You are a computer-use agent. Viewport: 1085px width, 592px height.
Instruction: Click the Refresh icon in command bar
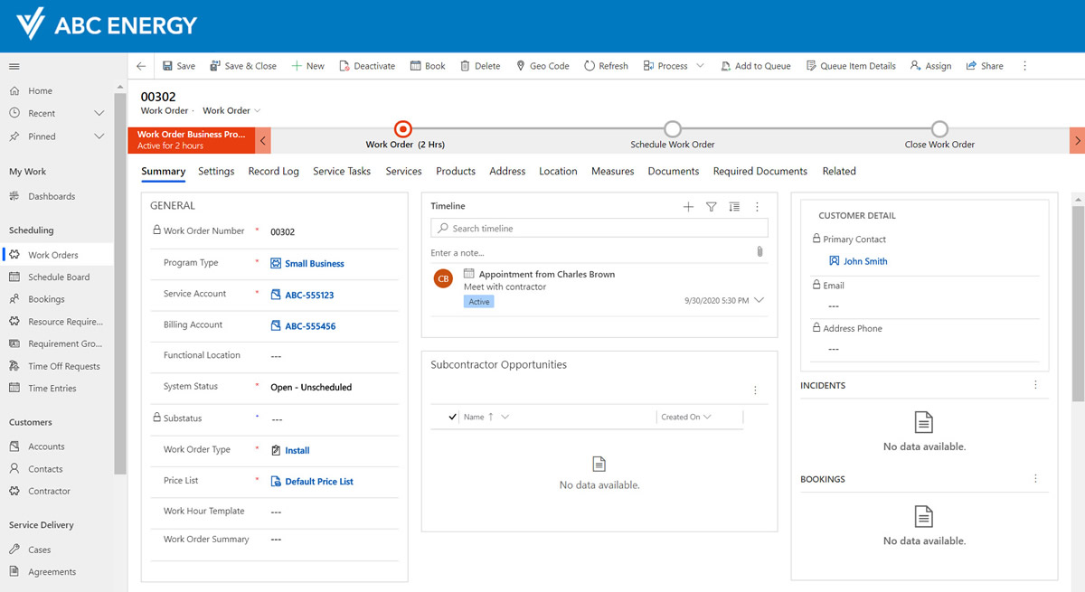coord(590,66)
